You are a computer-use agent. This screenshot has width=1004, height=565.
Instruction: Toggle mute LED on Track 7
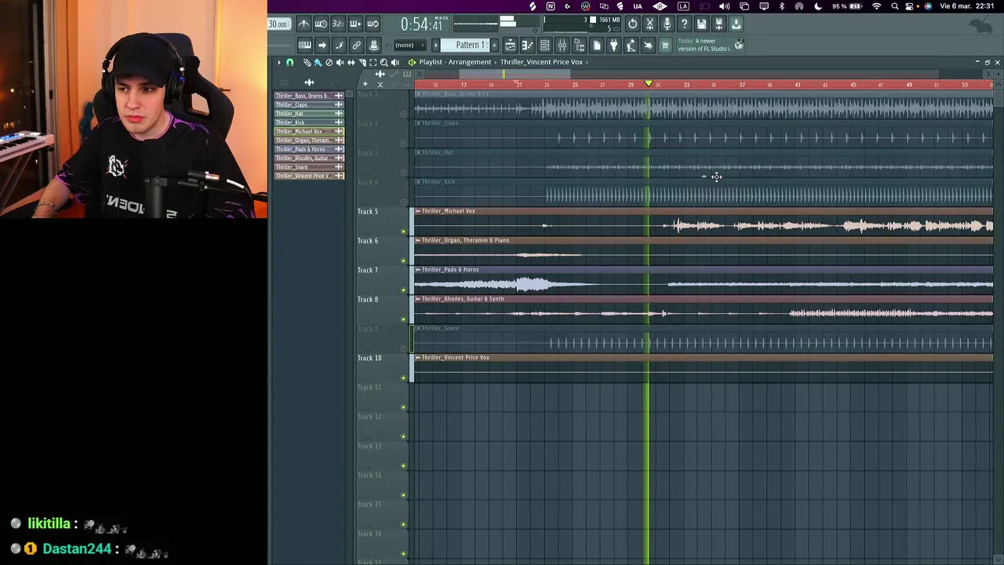click(x=404, y=290)
